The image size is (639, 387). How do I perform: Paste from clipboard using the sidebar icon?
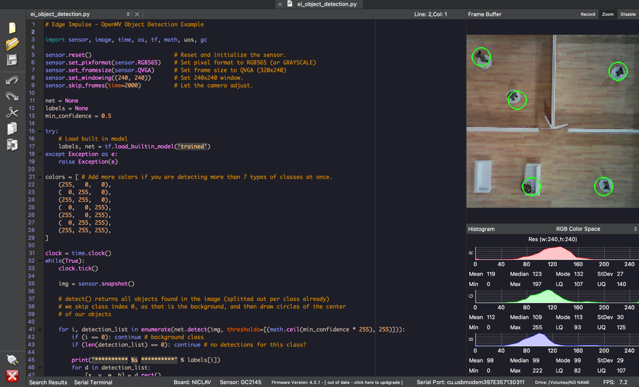[12, 145]
